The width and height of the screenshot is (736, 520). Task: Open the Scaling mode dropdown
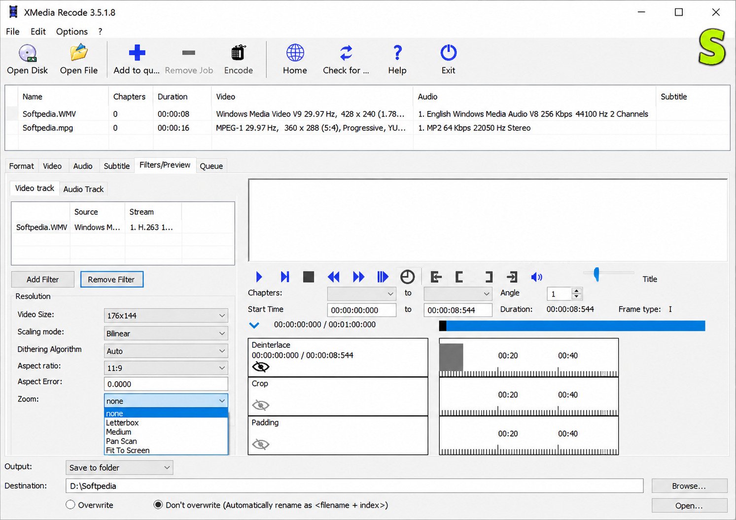tap(166, 333)
